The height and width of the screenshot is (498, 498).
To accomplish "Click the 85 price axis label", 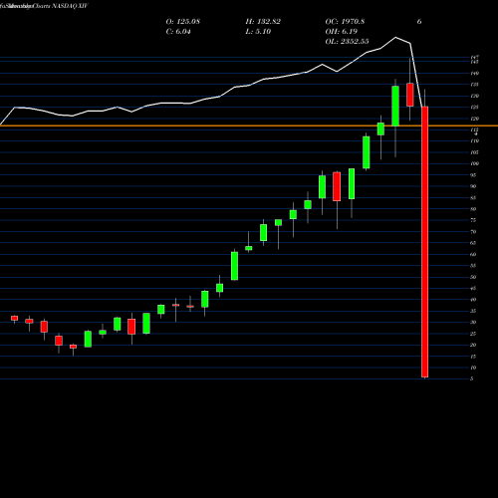I will coord(473,198).
